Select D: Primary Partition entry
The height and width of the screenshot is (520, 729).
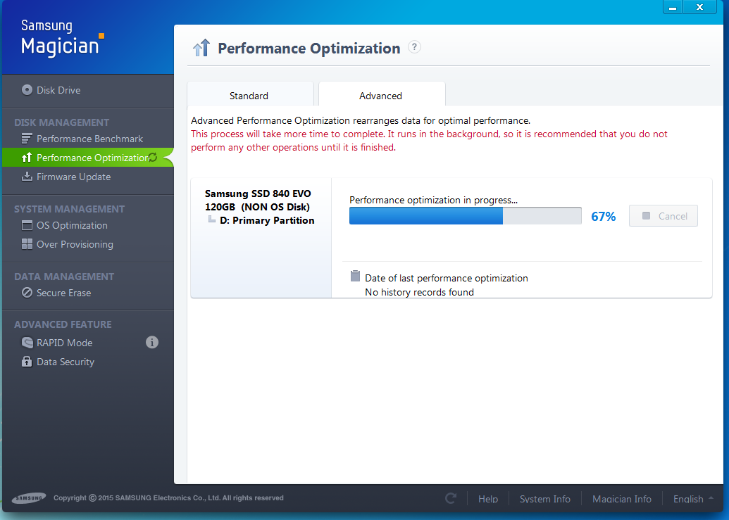point(267,220)
